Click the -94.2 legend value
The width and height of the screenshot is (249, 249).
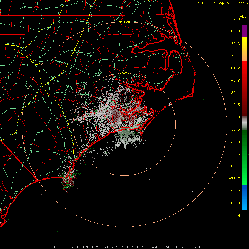[x=234, y=191]
